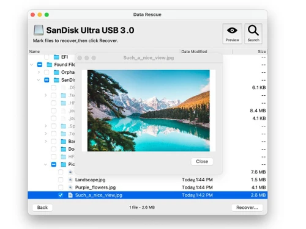The width and height of the screenshot is (306, 229).
Task: Open the Search magnifier tool
Action: click(x=253, y=34)
